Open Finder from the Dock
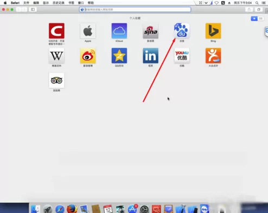Image resolution: width=268 pixels, height=213 pixels. click(36, 209)
